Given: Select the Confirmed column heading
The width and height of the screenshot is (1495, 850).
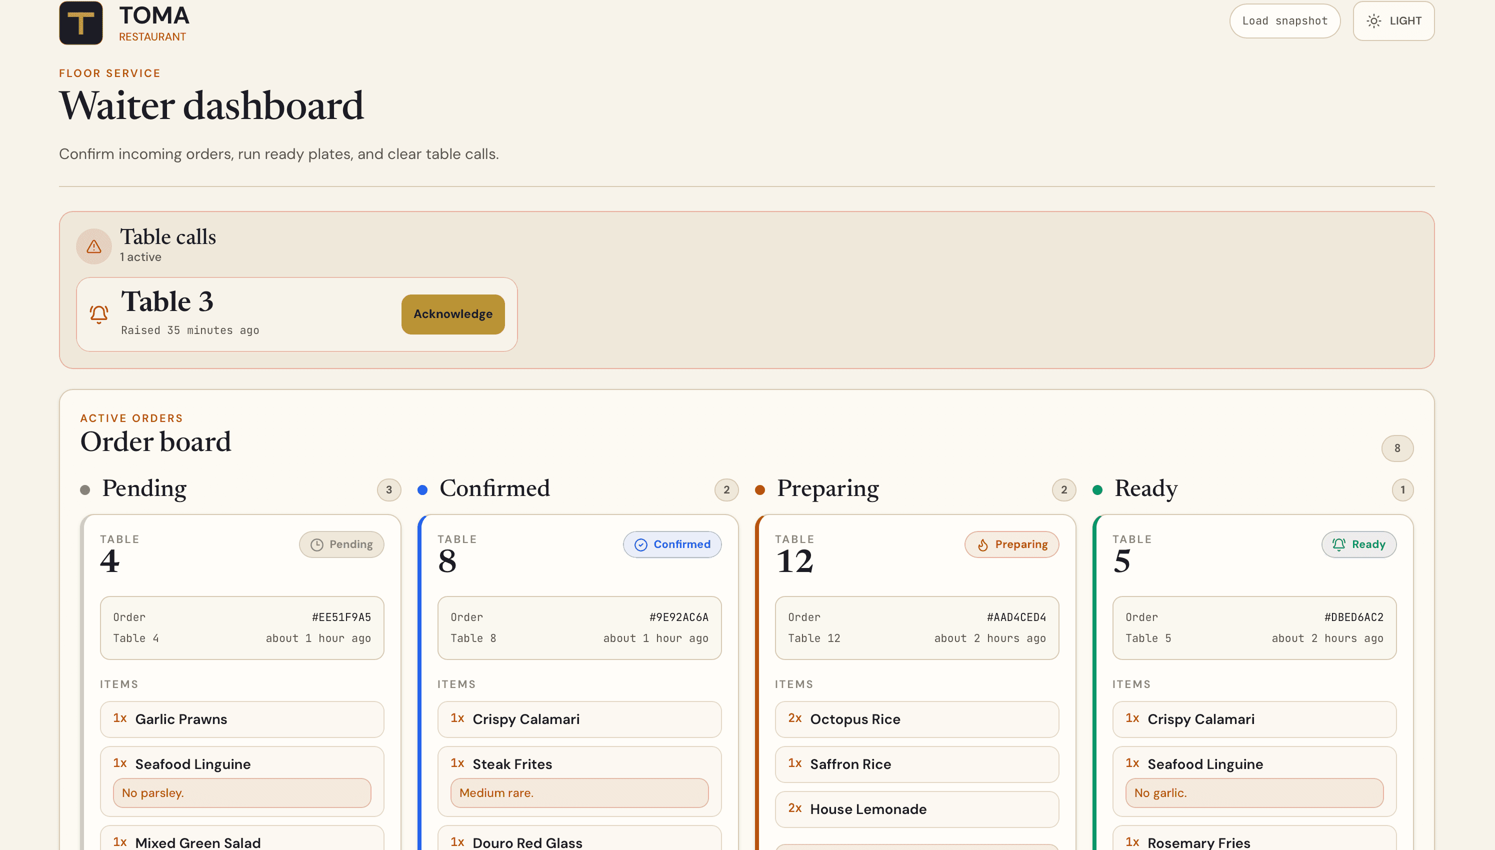Looking at the screenshot, I should point(495,488).
